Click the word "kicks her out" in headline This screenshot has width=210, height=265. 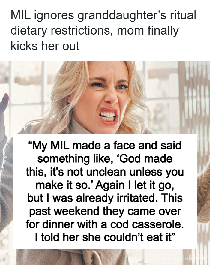point(45,46)
